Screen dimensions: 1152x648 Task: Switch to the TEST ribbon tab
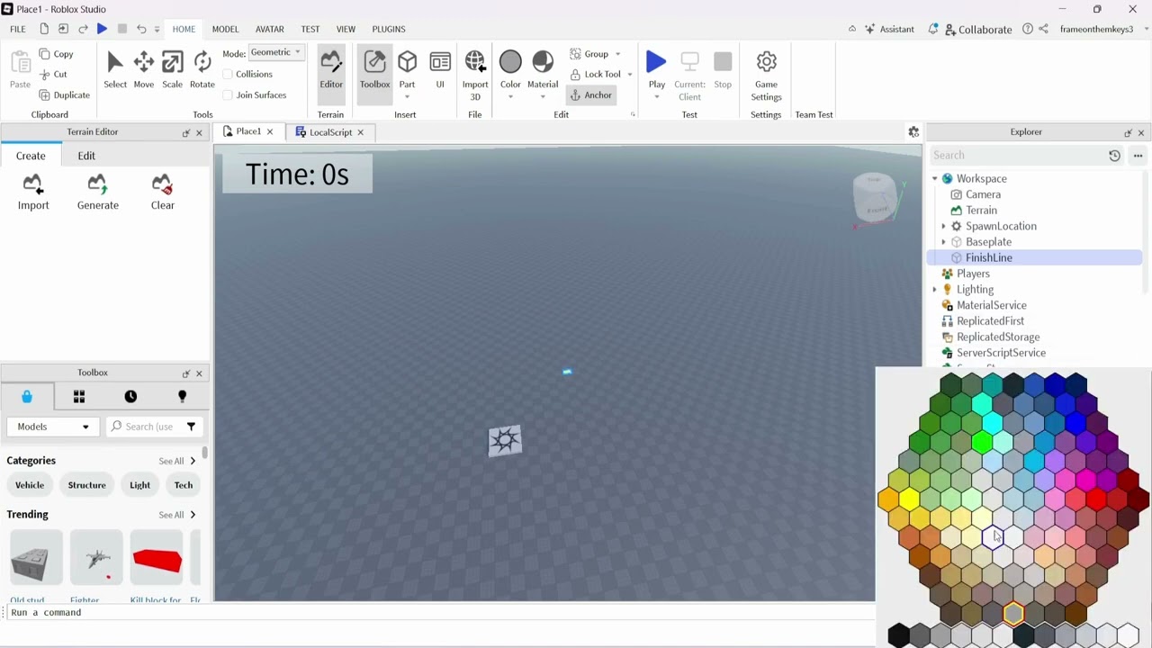click(x=310, y=29)
